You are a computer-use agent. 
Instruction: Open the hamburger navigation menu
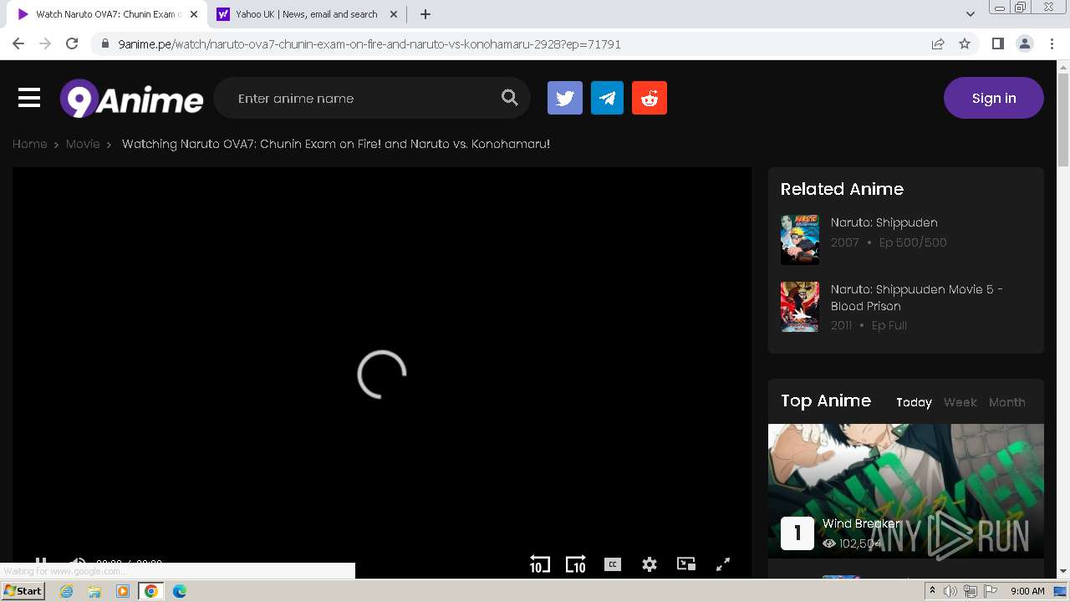click(x=29, y=98)
